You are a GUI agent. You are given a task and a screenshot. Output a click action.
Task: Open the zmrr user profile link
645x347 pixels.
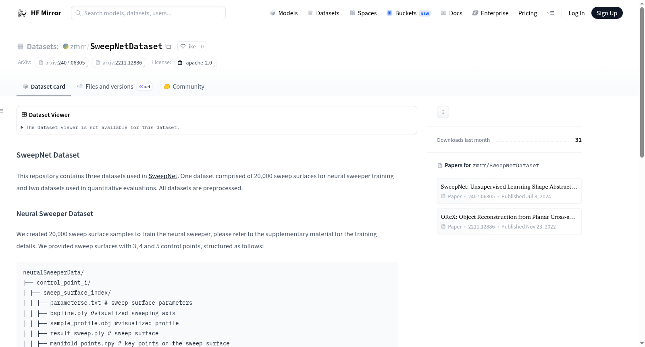(x=78, y=47)
